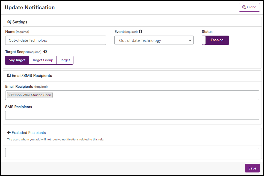
Task: Select the Target Group scope option
Action: (x=43, y=60)
